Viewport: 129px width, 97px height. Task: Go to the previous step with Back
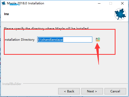coord(69,91)
